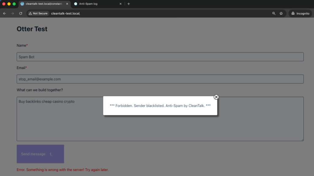This screenshot has width=314, height=176.
Task: Click the WordPress favicon on first tab
Action: tap(22, 4)
